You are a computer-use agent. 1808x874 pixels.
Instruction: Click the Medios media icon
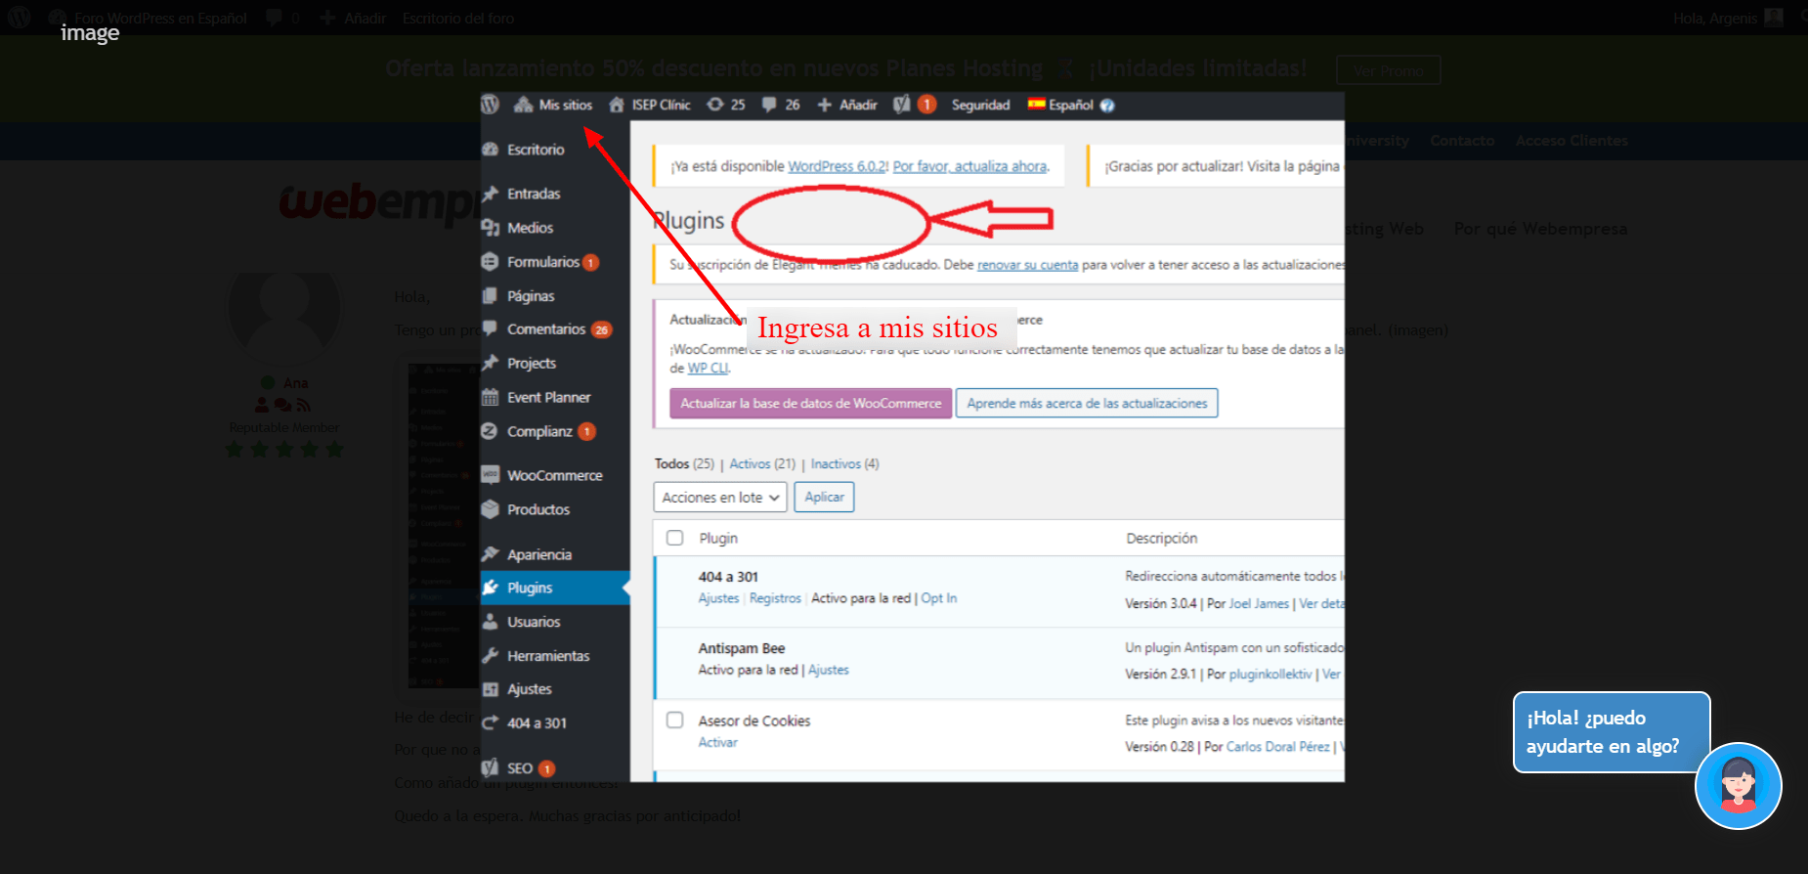(491, 228)
